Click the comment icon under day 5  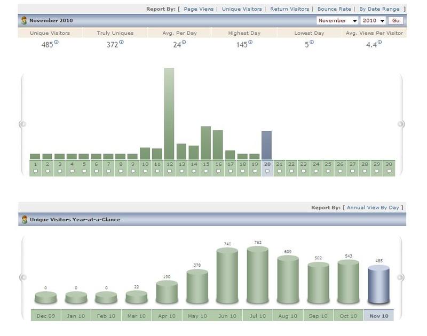click(84, 171)
